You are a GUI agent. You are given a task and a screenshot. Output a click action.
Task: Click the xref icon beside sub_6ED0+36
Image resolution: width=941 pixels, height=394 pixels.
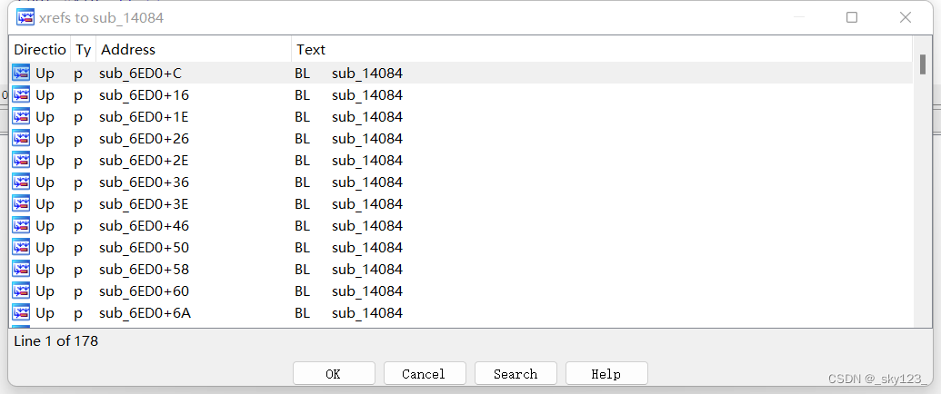tap(21, 182)
